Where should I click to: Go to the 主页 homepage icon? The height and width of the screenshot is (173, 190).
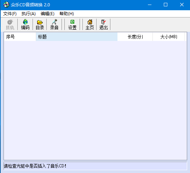click(90, 24)
